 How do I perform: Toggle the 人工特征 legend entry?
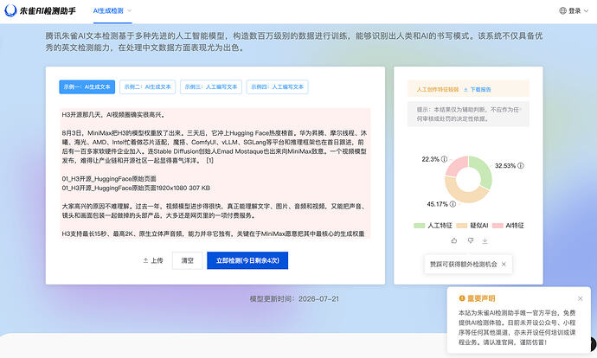coord(433,226)
